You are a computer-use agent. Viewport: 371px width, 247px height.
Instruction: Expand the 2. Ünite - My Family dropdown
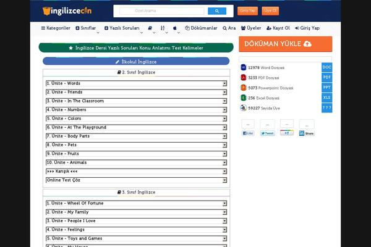click(x=136, y=212)
